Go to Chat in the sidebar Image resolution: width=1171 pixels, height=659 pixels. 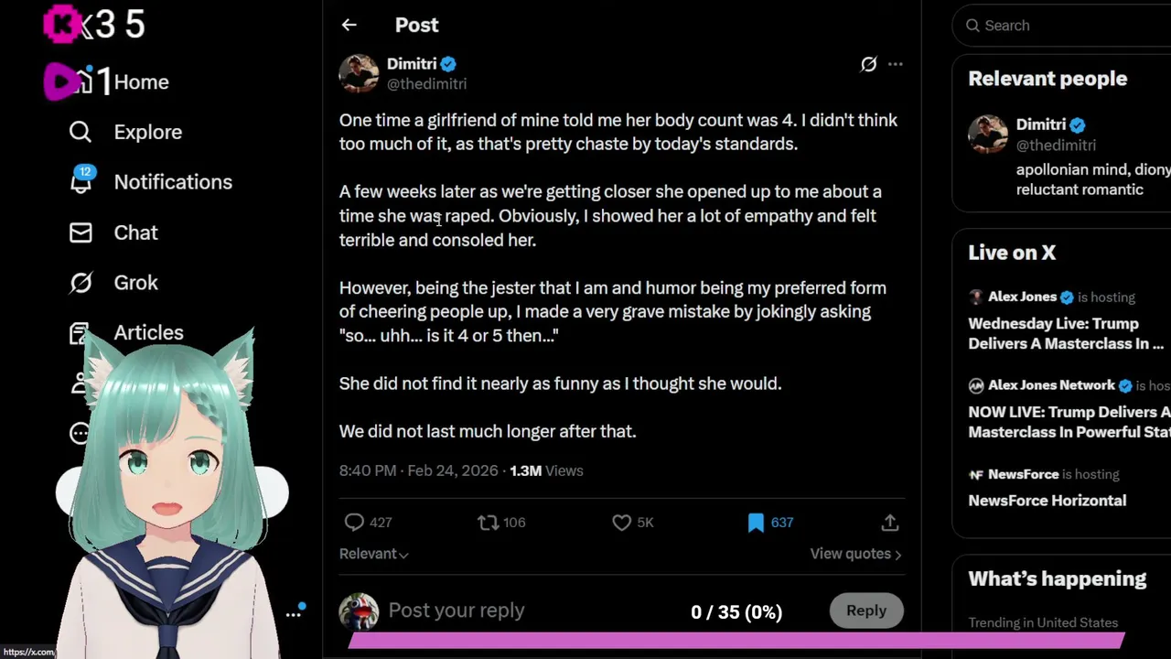pyautogui.click(x=135, y=232)
